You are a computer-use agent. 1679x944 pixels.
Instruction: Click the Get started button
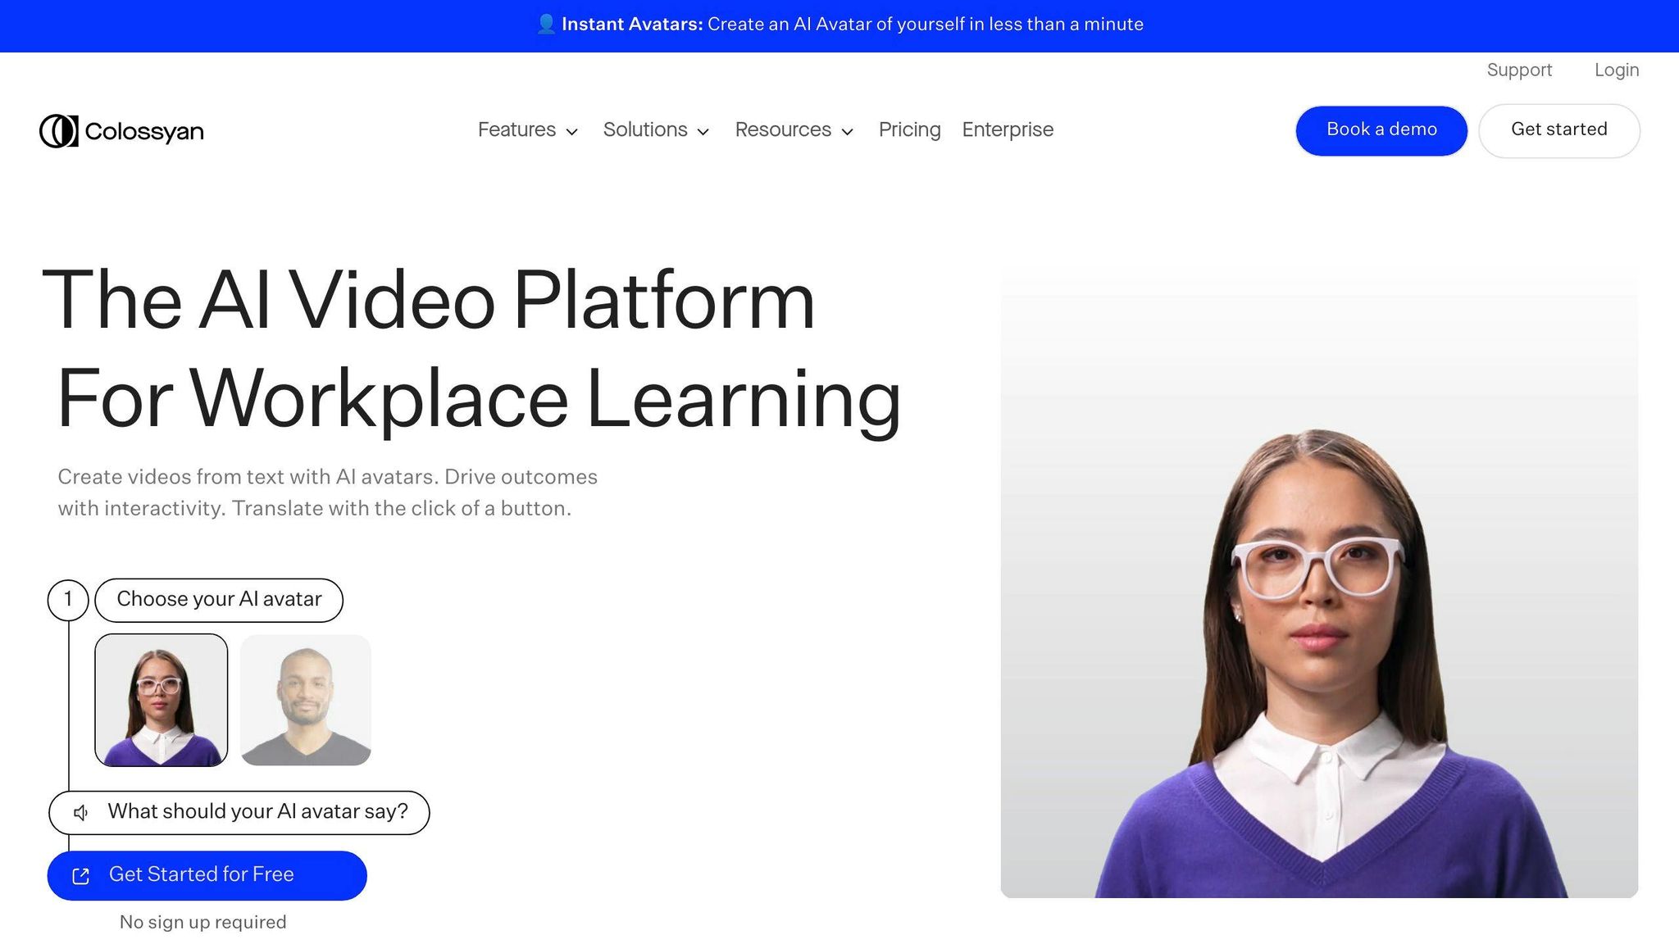(x=1559, y=130)
